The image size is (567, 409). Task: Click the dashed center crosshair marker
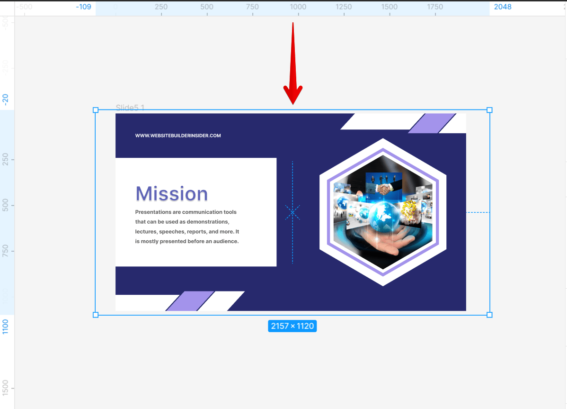pos(292,213)
